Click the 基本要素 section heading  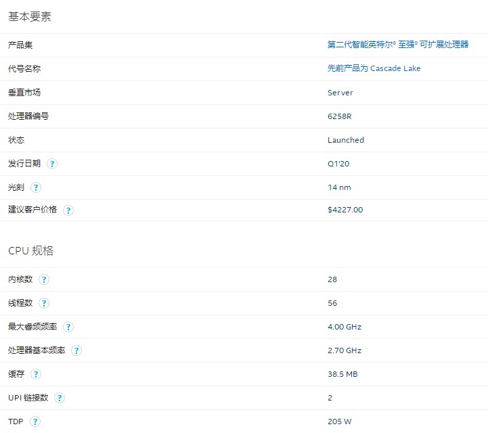[30, 16]
